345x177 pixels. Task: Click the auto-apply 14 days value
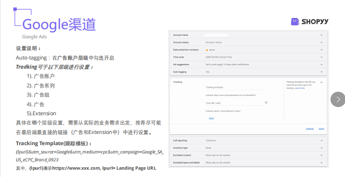coord(227,64)
